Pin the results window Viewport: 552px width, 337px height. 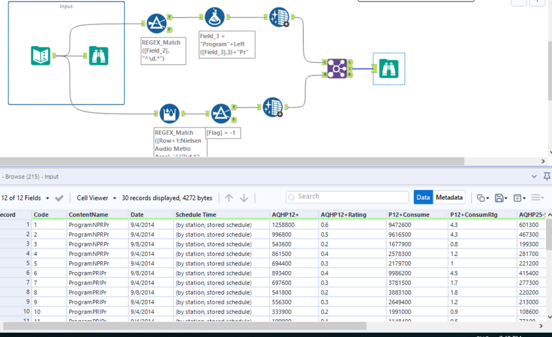[x=546, y=176]
